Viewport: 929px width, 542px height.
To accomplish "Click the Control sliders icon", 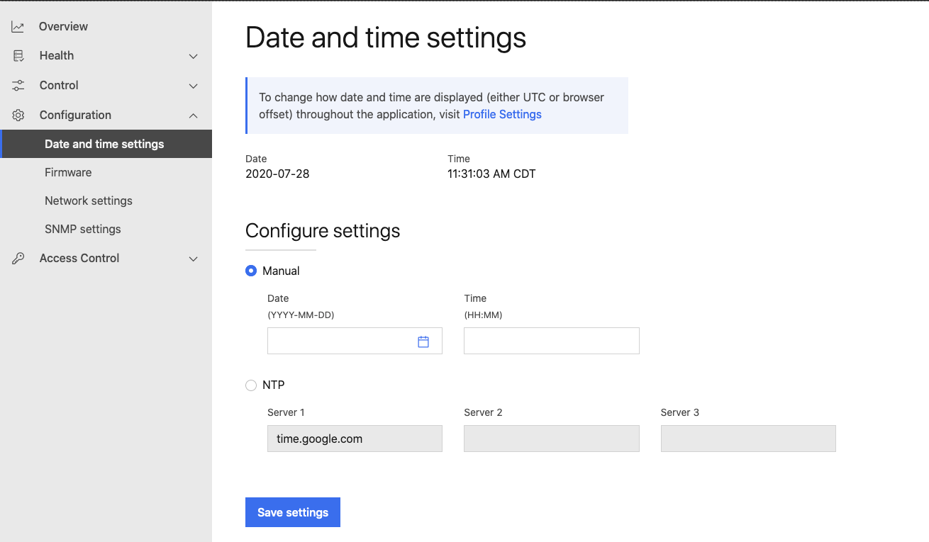I will pos(18,85).
